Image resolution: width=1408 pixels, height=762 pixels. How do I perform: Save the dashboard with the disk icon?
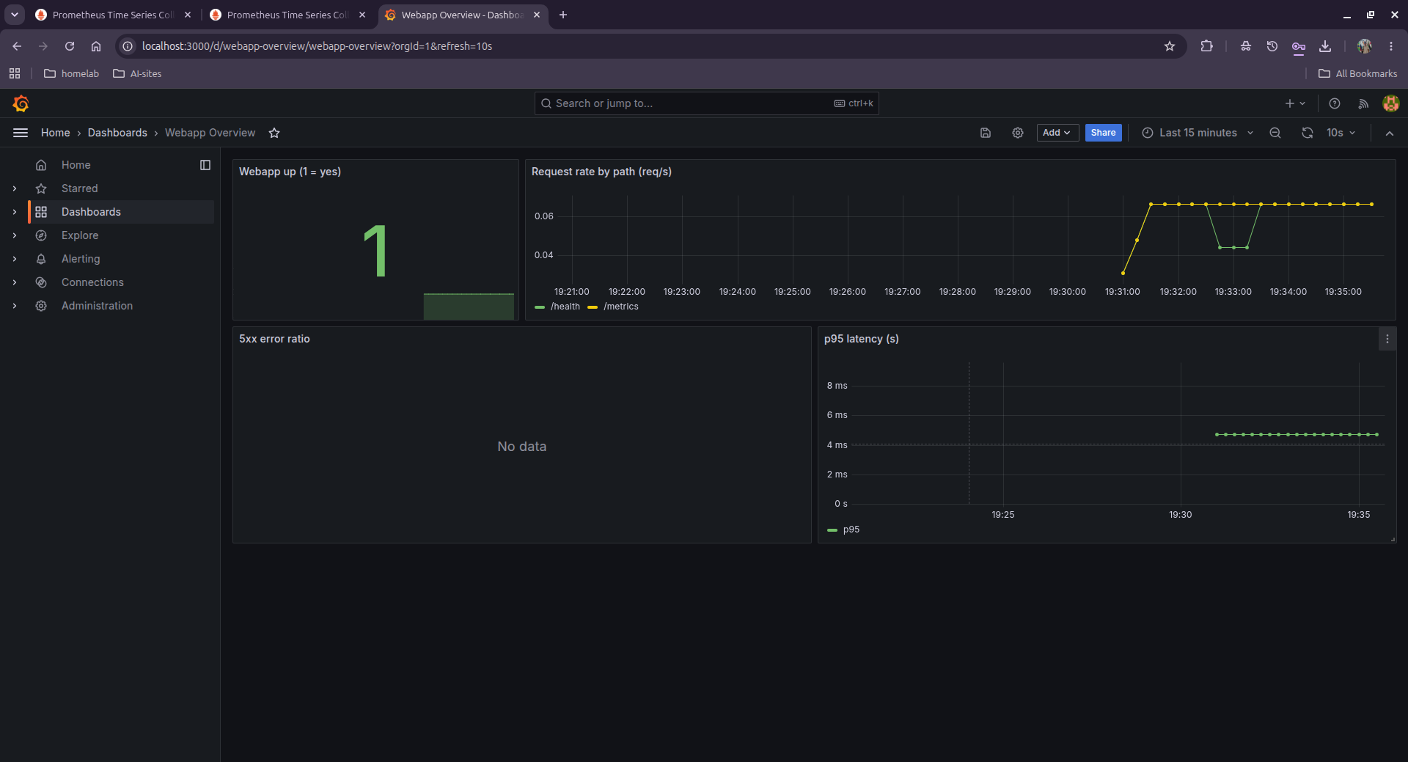986,133
